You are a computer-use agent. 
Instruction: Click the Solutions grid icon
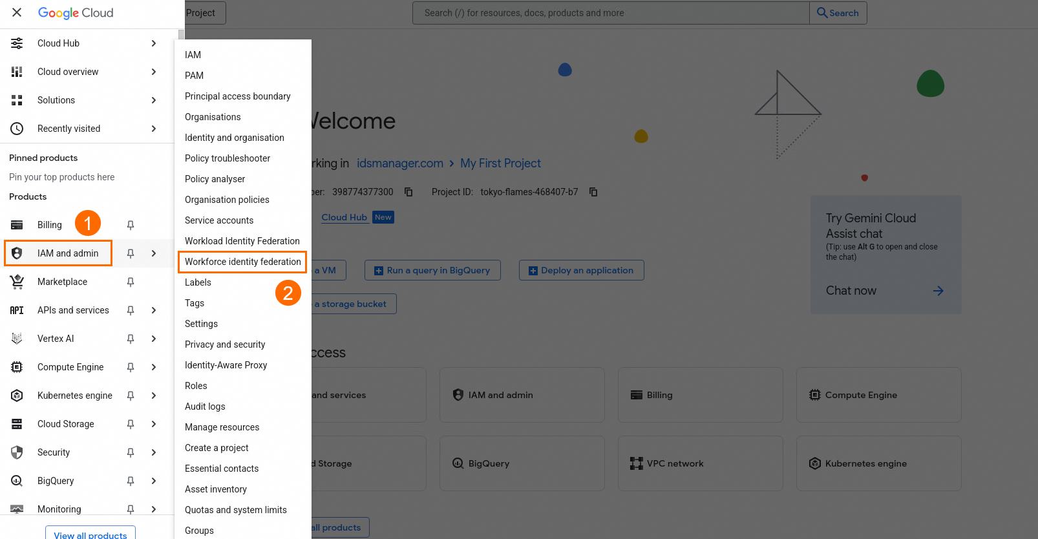17,100
